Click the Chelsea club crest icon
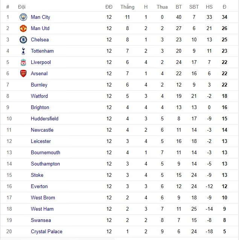The width and height of the screenshot is (239, 240). click(23, 39)
